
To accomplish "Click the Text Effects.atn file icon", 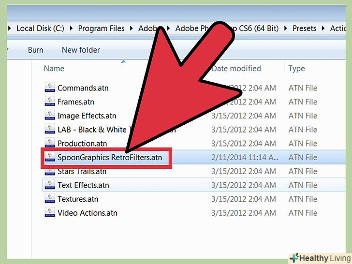I will click(x=50, y=185).
